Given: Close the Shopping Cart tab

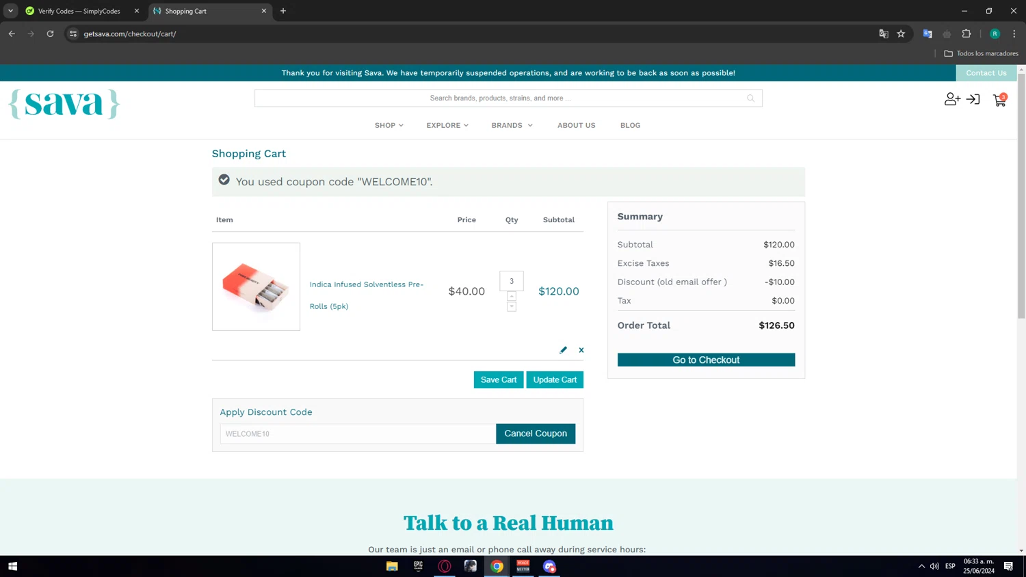Looking at the screenshot, I should click(x=264, y=11).
